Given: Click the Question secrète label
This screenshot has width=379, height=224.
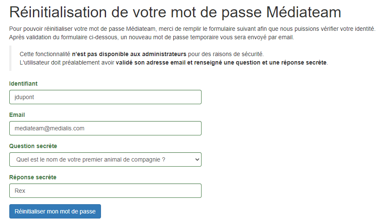Looking at the screenshot, I should (33, 146).
